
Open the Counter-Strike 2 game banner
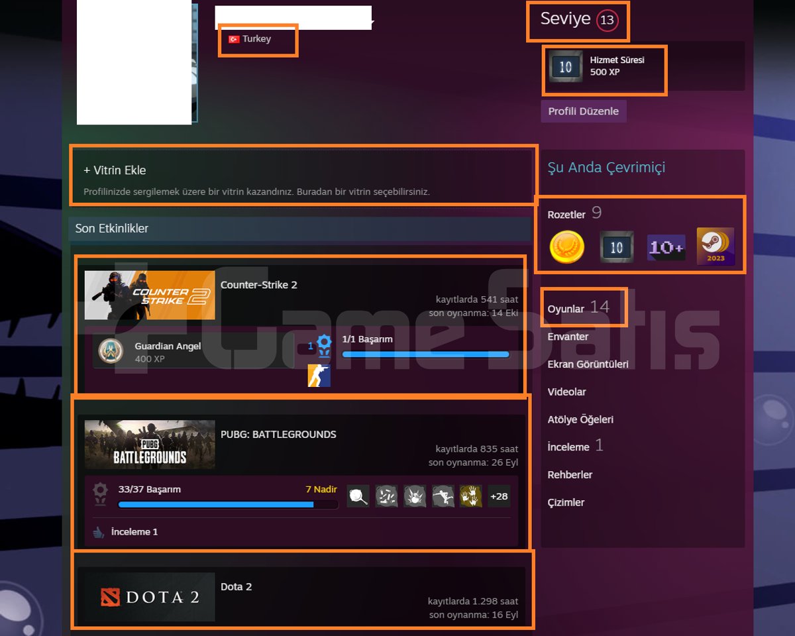(x=150, y=295)
